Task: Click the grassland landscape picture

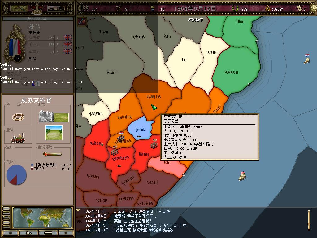Action: pyautogui.click(x=54, y=133)
